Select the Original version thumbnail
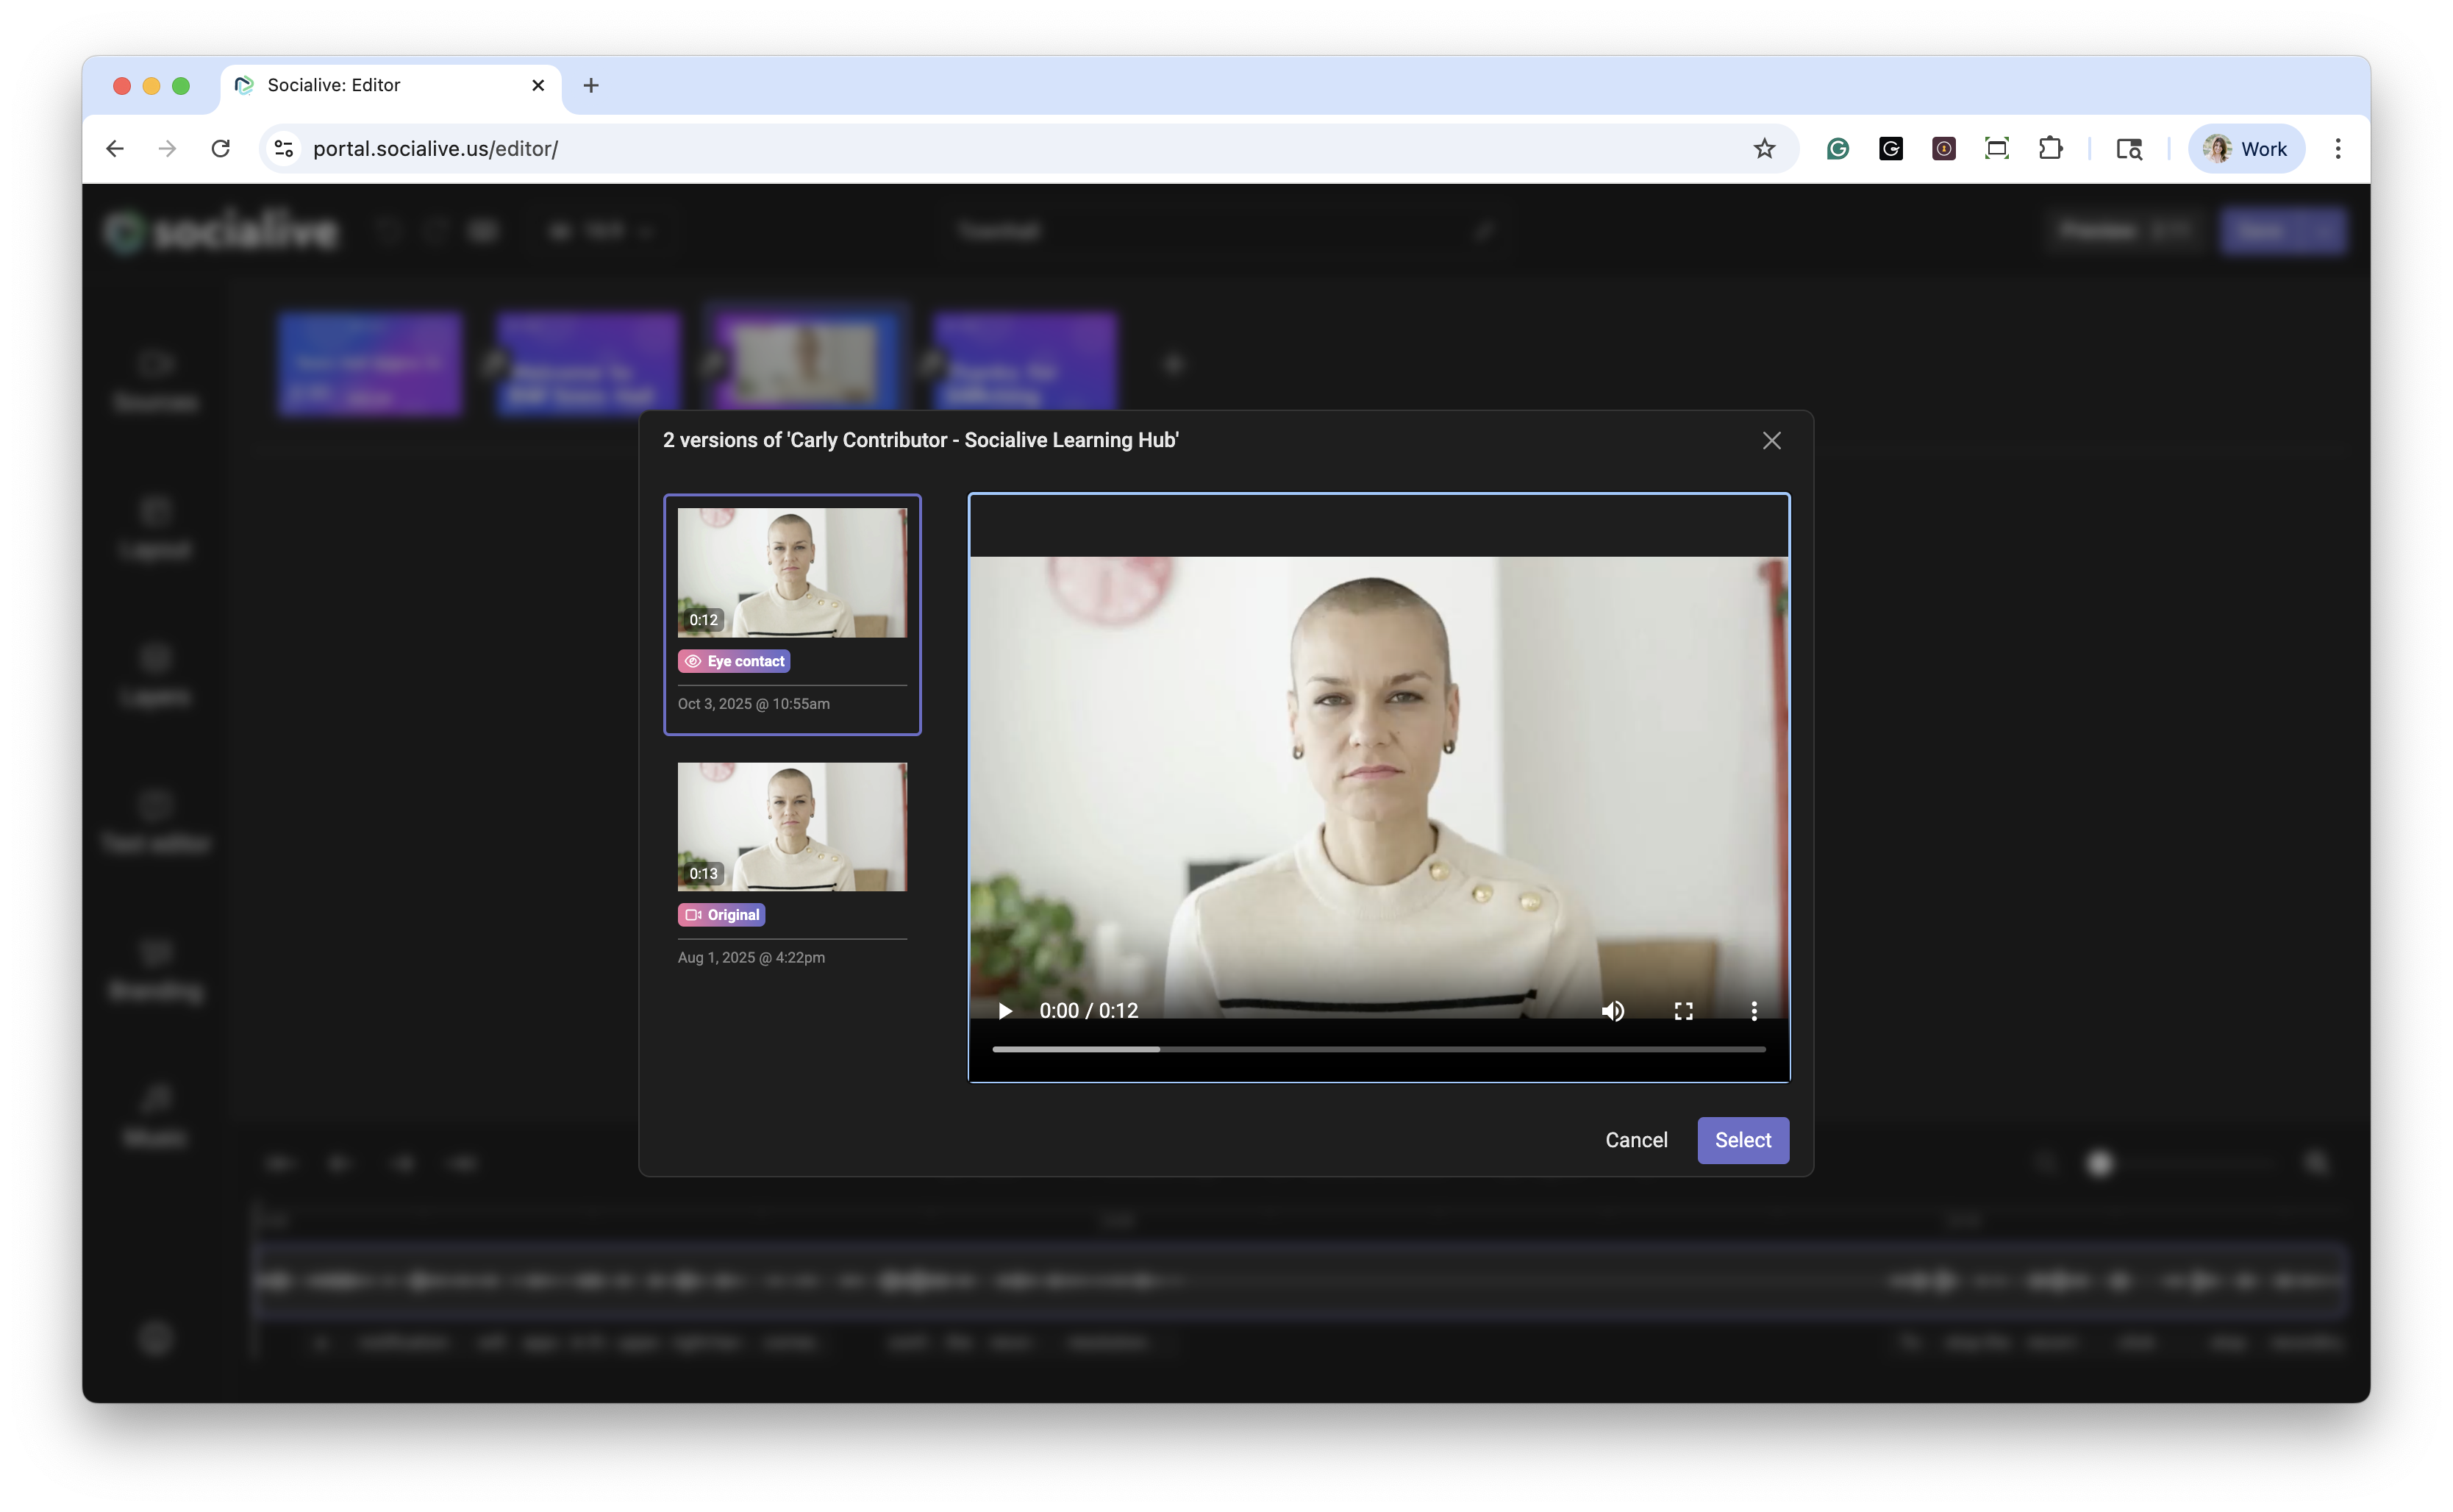 click(x=792, y=826)
